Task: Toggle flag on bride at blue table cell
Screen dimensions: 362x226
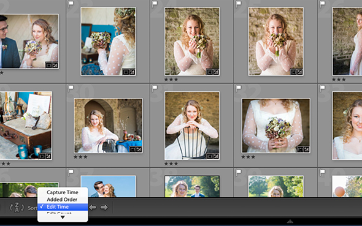Action: (71, 88)
